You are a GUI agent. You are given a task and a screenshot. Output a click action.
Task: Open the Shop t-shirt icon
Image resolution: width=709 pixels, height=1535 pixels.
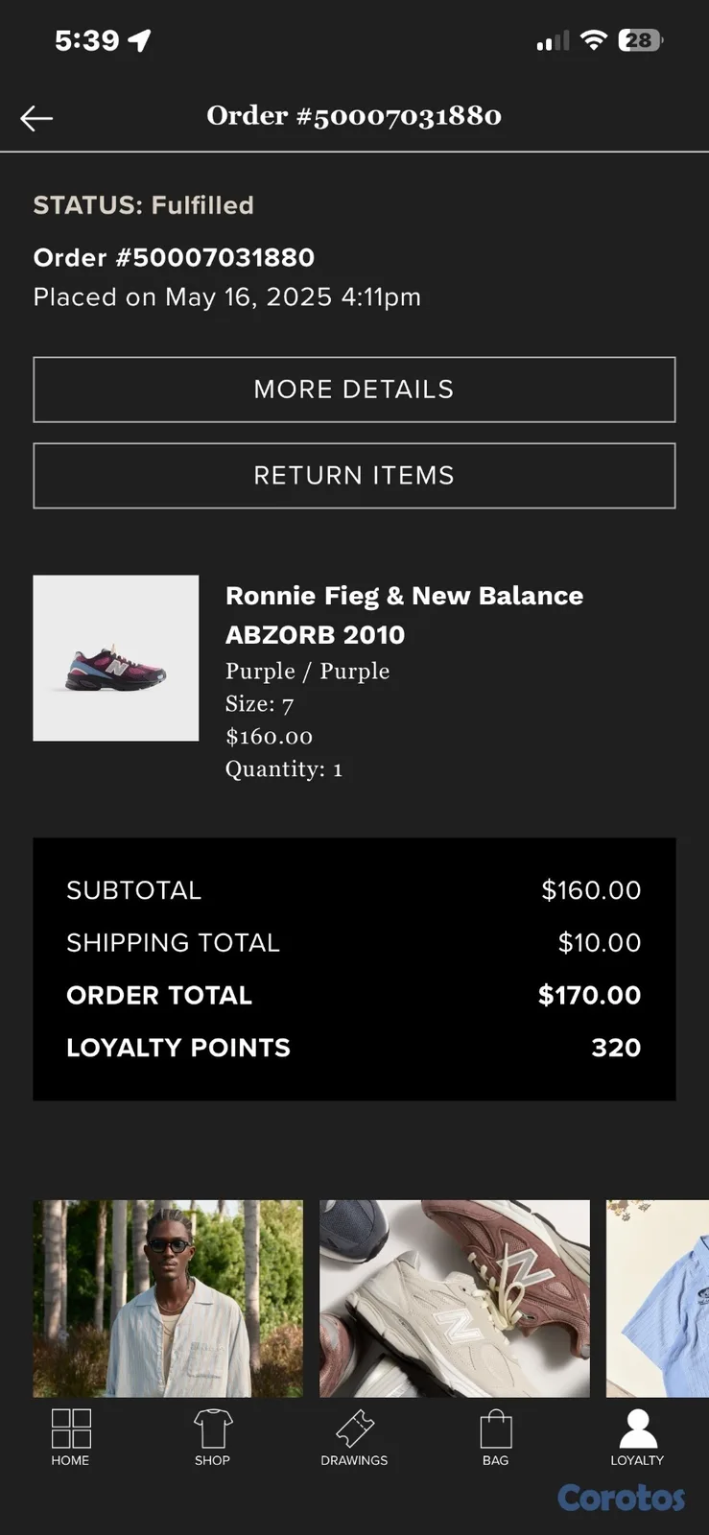(213, 1429)
